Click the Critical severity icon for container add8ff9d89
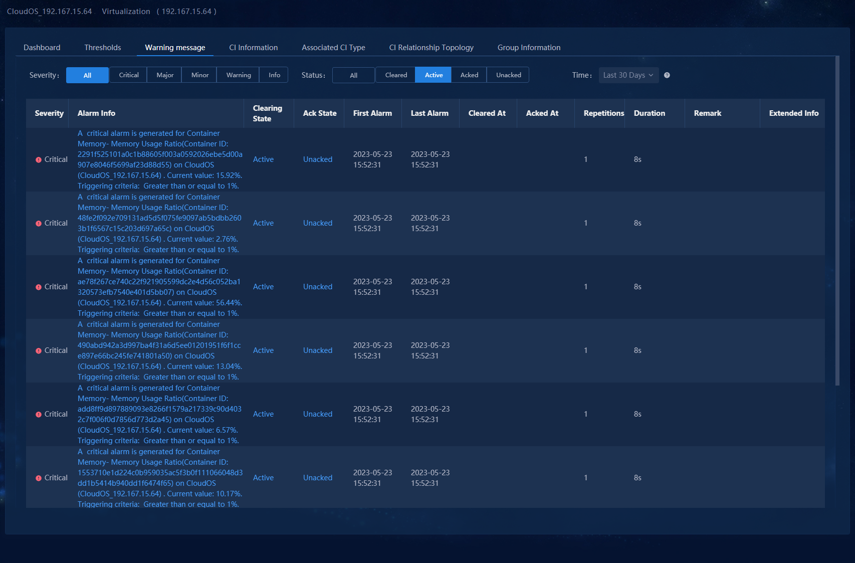 (x=39, y=415)
